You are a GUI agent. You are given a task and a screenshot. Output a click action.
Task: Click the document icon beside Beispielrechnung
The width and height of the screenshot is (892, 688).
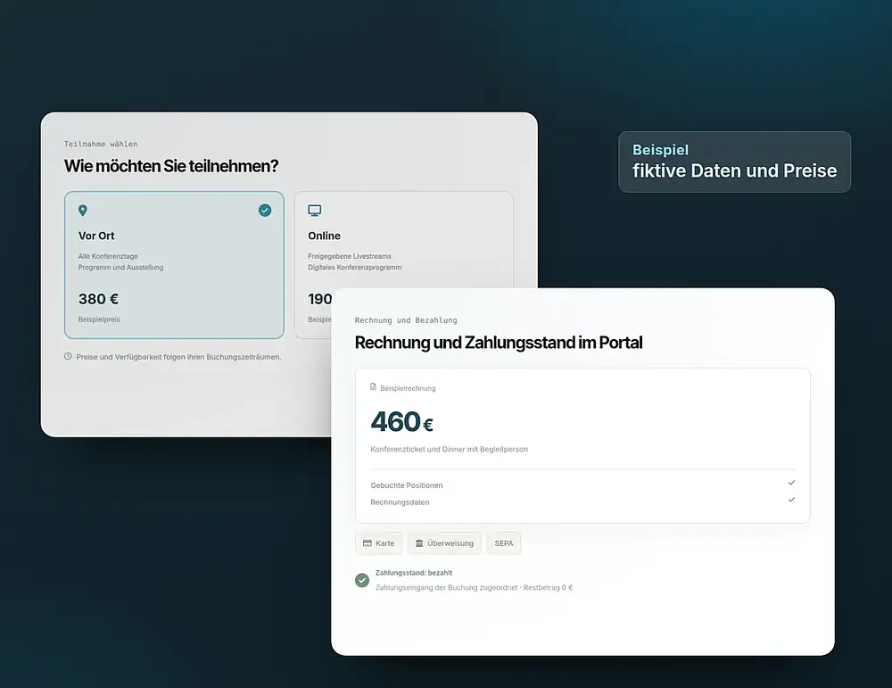373,387
